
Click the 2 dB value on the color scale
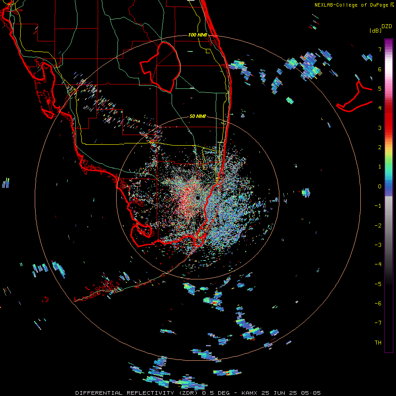pos(380,147)
